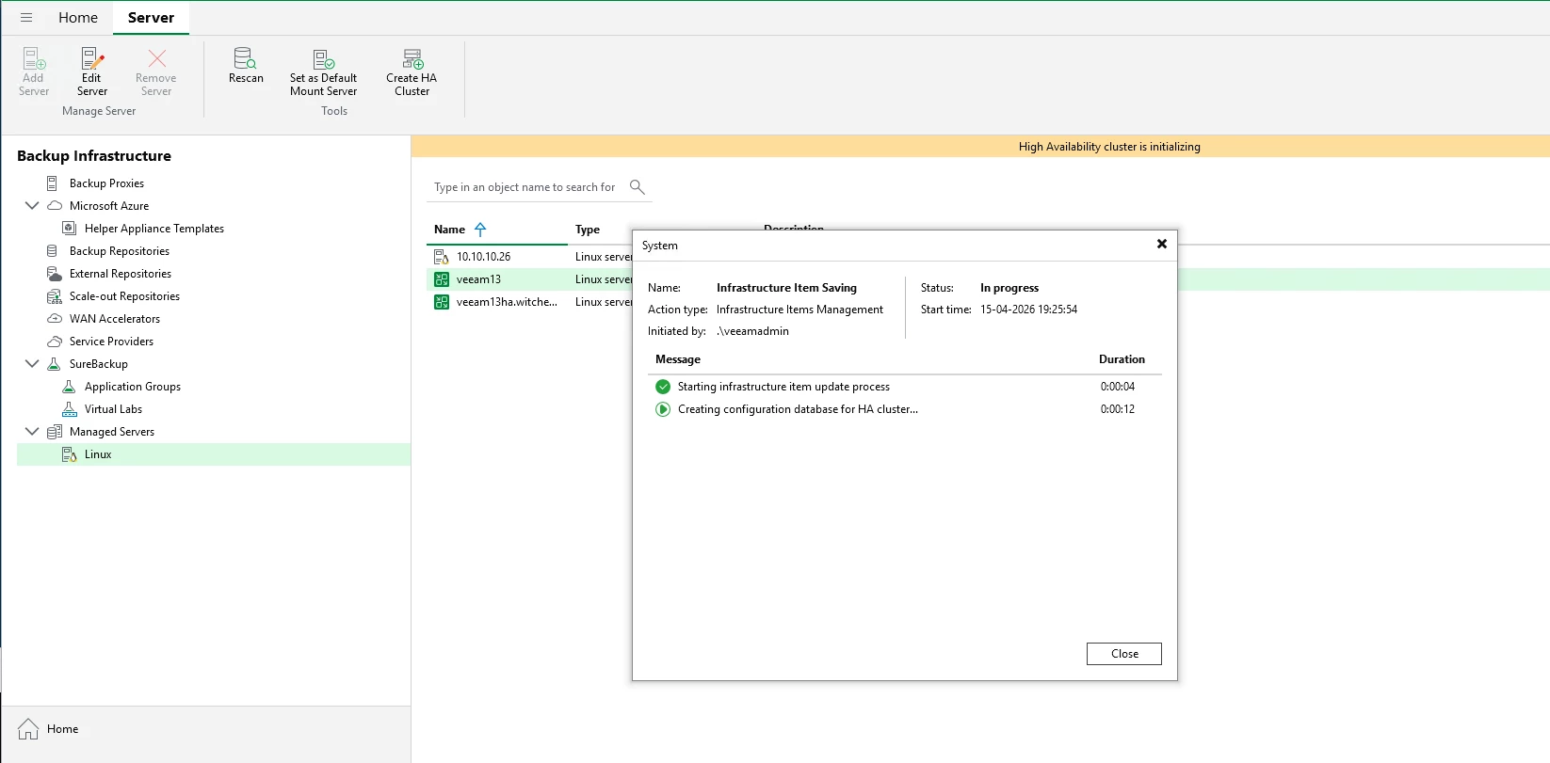Click the object name search field
The height and width of the screenshot is (763, 1550).
coord(525,187)
